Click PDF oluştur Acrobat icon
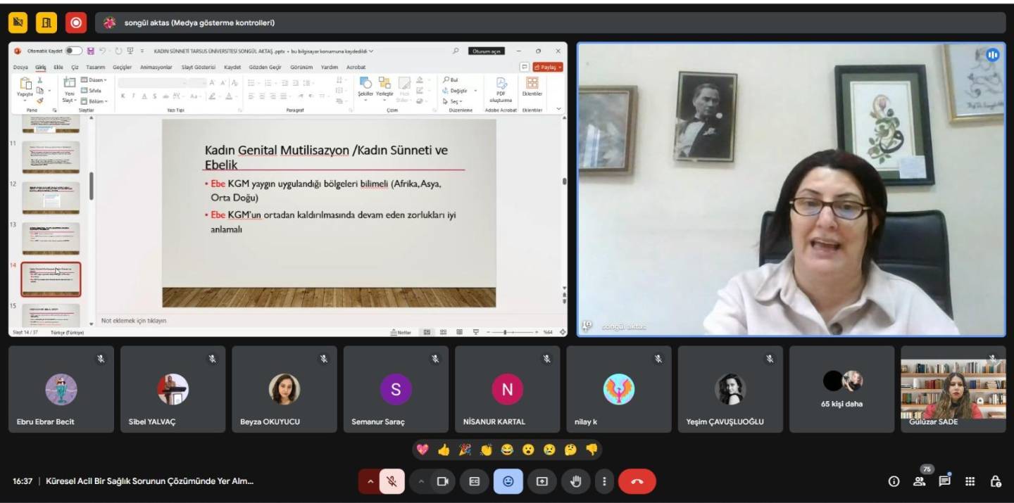Viewport: 1014px width, 503px height. pos(501,90)
